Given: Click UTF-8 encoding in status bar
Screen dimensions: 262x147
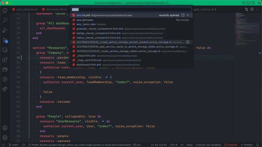Looking at the screenshot, I should [174, 145].
